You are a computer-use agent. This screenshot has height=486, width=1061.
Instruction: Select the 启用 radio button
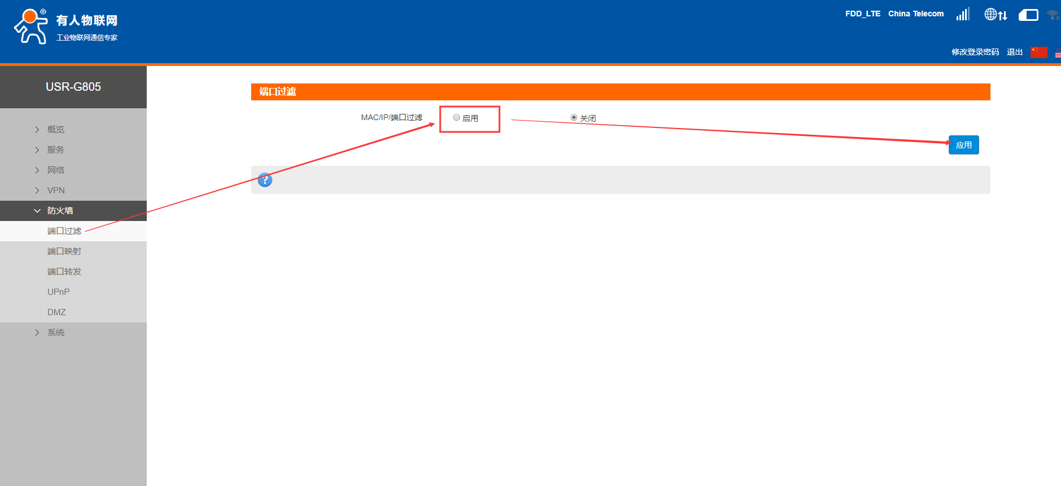[457, 118]
